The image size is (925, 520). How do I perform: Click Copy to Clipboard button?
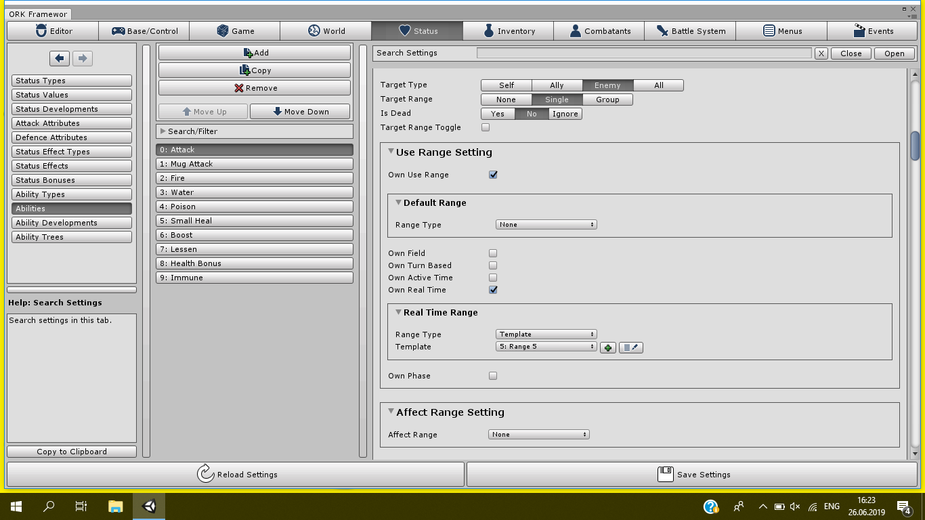72,452
